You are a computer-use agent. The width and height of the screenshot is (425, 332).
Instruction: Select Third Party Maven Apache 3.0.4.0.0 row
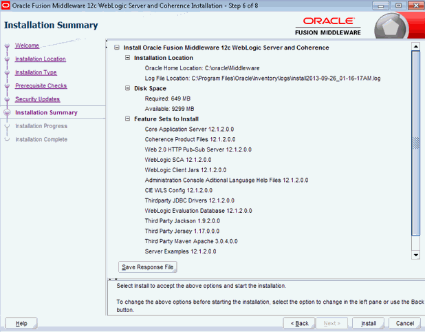(x=191, y=241)
